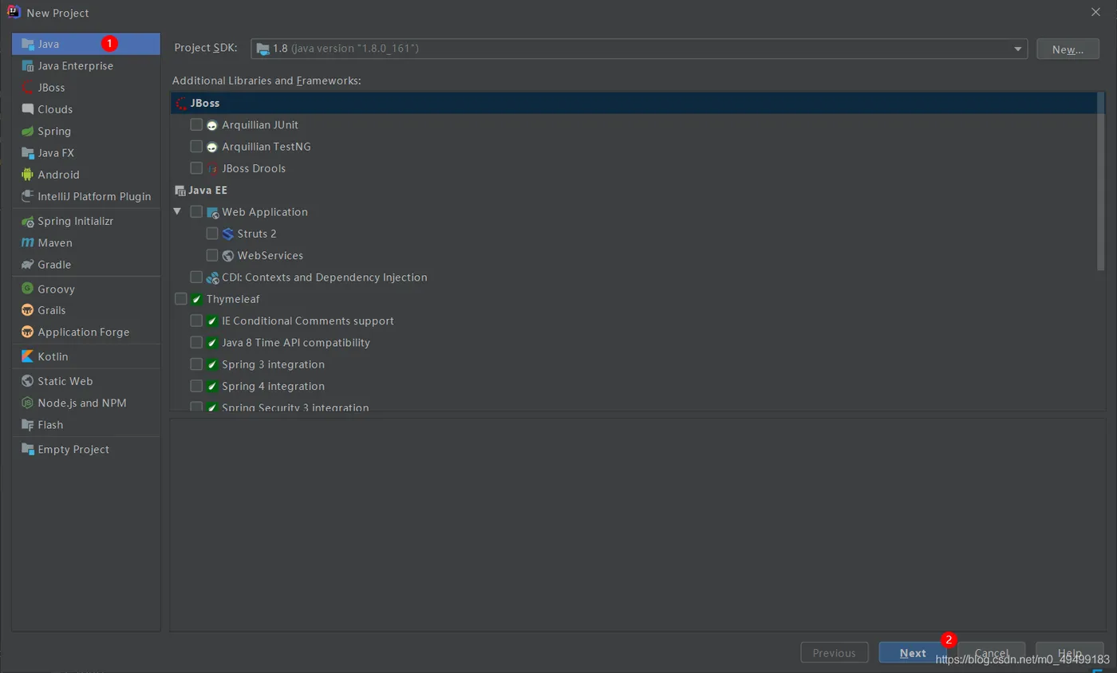
Task: Enable Spring 3 integration checkbox
Action: (196, 364)
